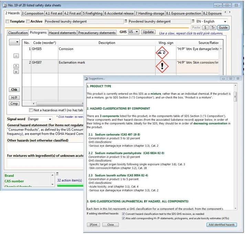Click the Paste button
This screenshot has height=234, width=245.
196,27
